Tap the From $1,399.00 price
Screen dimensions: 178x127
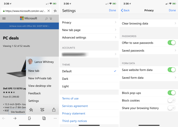pyautogui.click(x=11, y=97)
